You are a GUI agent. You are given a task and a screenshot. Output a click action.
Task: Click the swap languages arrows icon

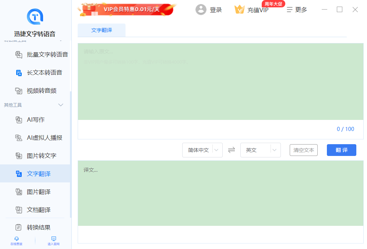click(232, 150)
